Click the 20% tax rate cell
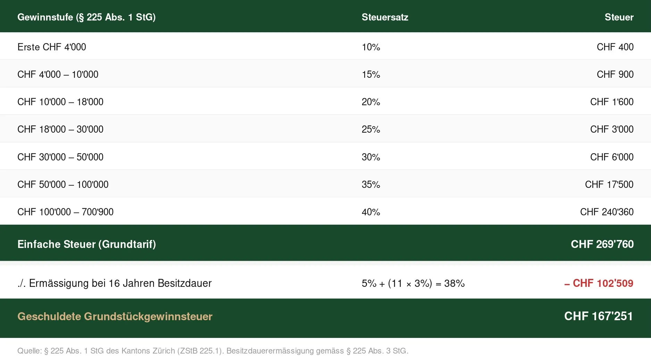Screen dimensions: 651x357 [x=371, y=102]
